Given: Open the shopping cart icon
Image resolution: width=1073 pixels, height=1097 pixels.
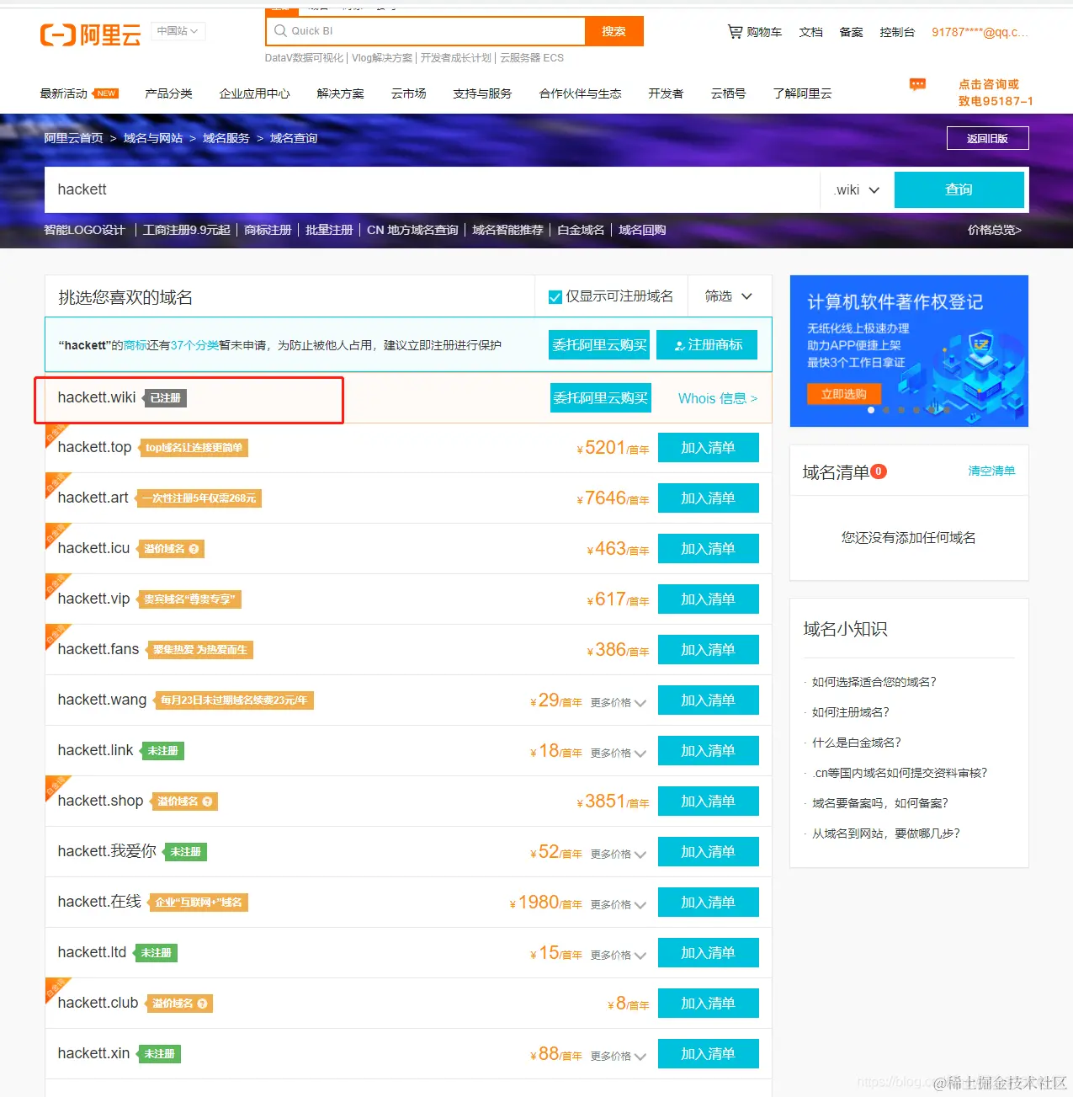Looking at the screenshot, I should (x=735, y=32).
